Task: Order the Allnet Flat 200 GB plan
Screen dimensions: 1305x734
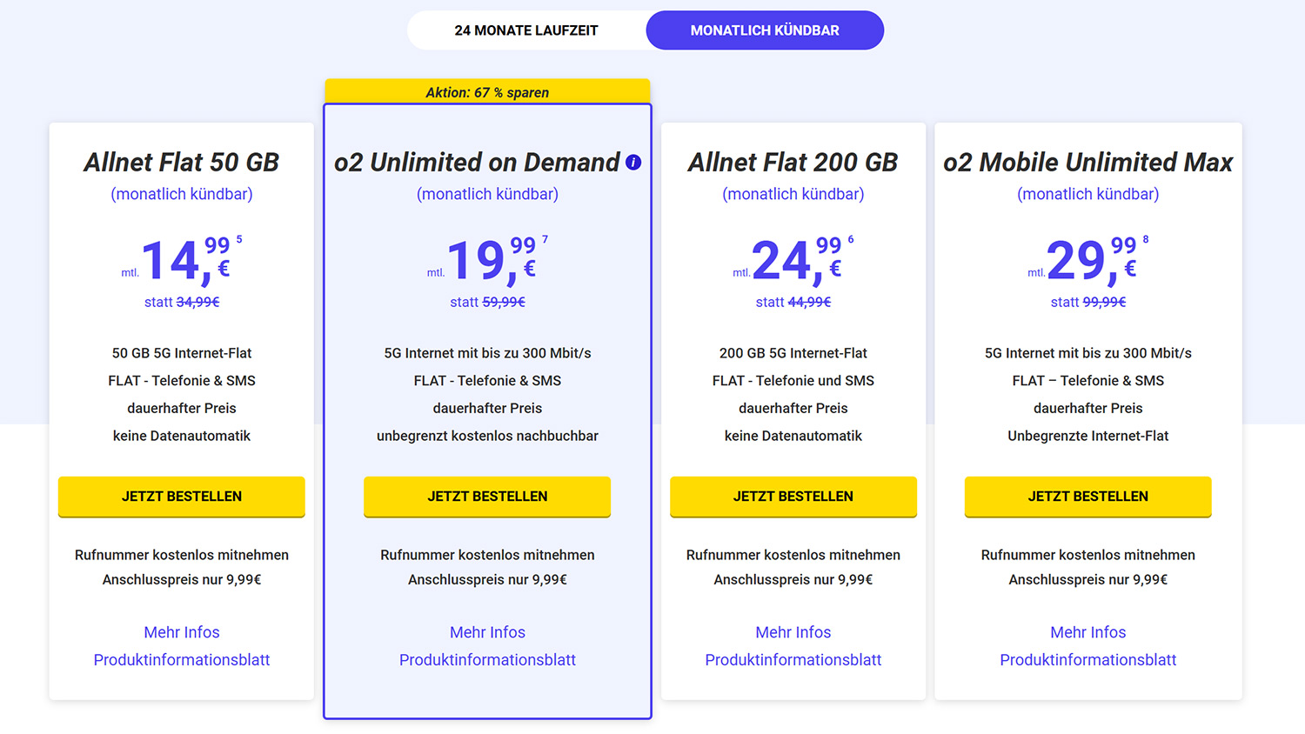Action: pyautogui.click(x=793, y=497)
